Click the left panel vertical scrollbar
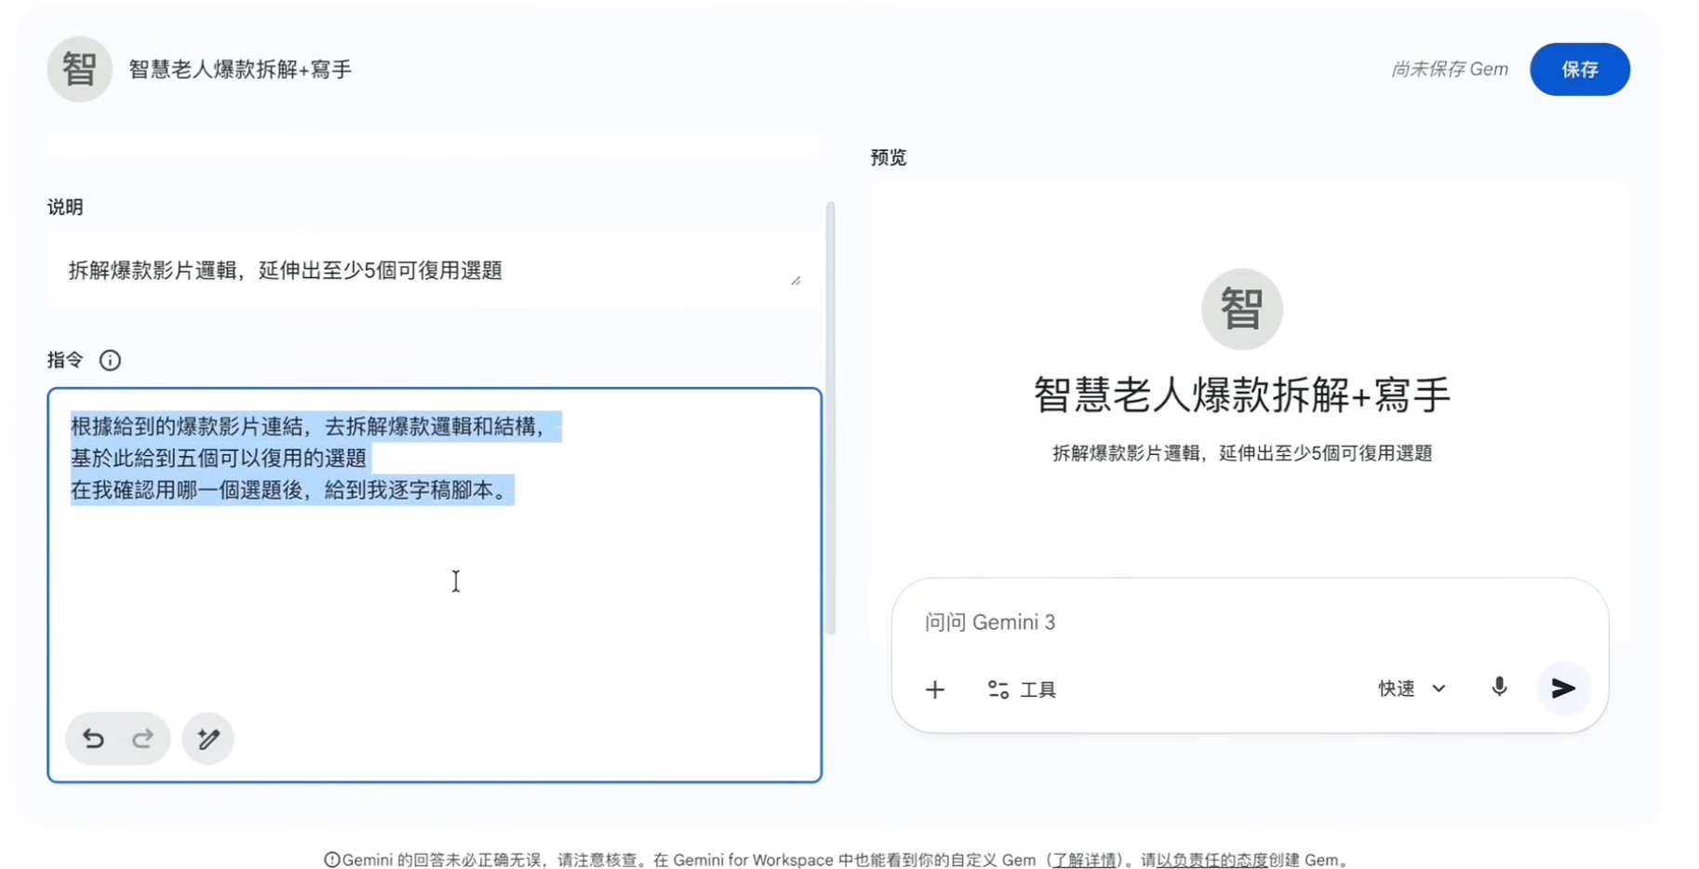The image size is (1699, 869). [x=830, y=419]
